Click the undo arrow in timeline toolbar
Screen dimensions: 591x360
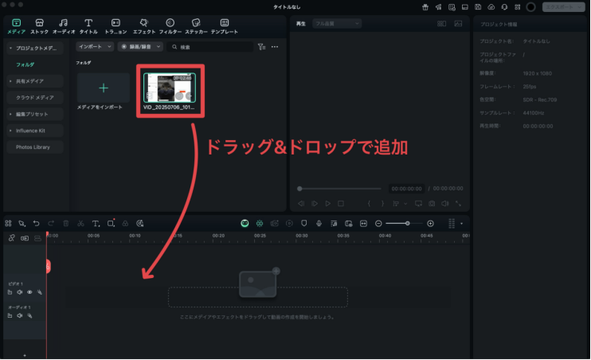tap(37, 224)
